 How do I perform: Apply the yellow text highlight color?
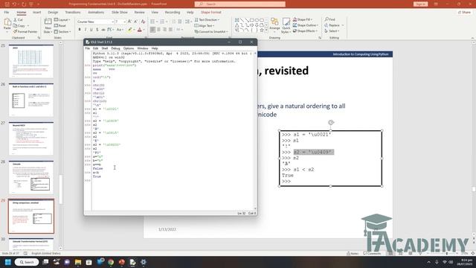(129, 30)
